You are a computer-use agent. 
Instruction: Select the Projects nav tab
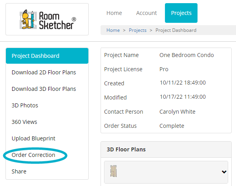click(181, 13)
